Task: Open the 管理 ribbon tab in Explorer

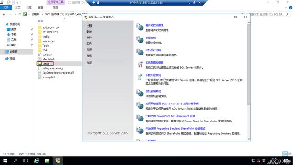Action: coord(55,8)
